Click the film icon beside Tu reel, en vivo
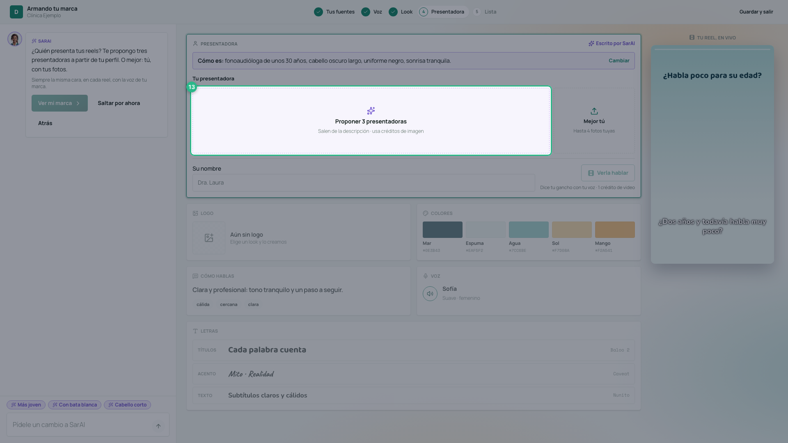Viewport: 788px width, 443px height. [x=692, y=37]
